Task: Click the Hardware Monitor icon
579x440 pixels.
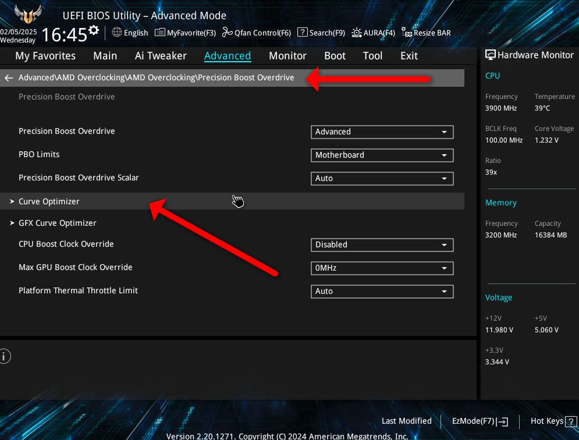Action: click(x=491, y=55)
